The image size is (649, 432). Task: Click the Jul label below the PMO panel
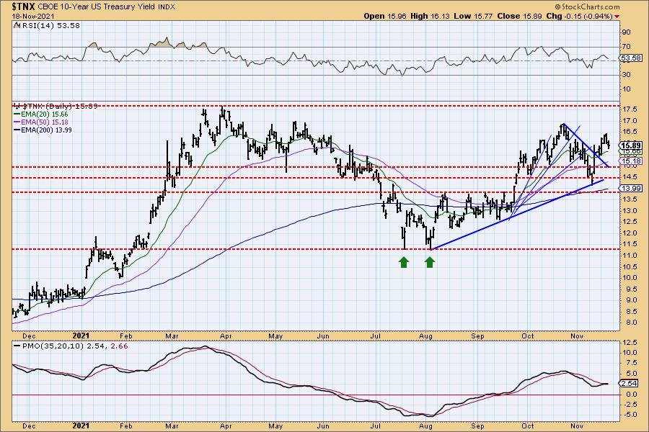pyautogui.click(x=375, y=426)
